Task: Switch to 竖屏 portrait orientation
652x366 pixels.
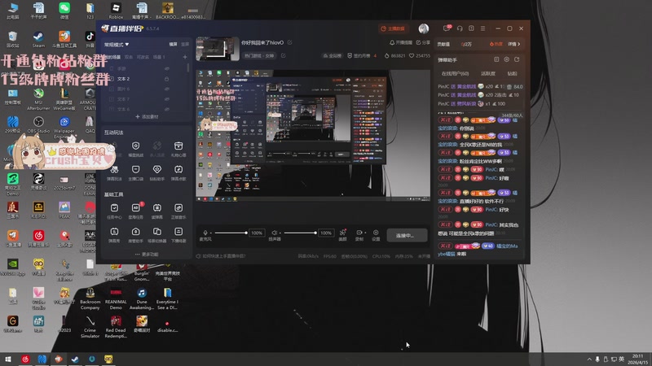Action: click(185, 45)
